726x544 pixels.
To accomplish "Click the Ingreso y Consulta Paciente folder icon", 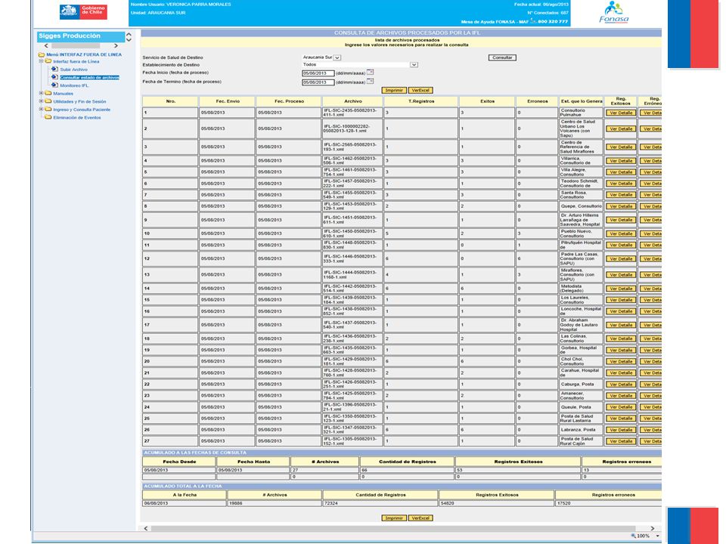I will point(48,110).
